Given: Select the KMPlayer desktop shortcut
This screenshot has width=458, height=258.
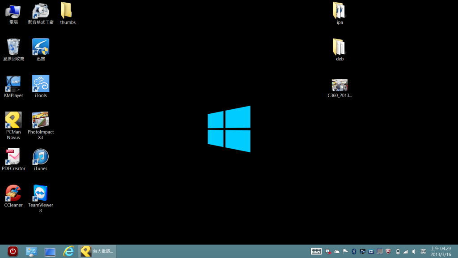Looking at the screenshot, I should (13, 86).
